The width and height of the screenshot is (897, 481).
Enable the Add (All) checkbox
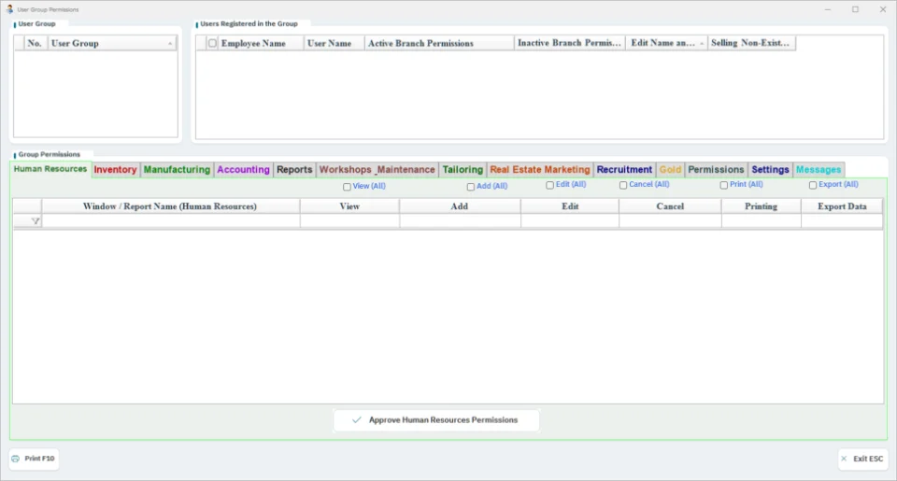[470, 187]
